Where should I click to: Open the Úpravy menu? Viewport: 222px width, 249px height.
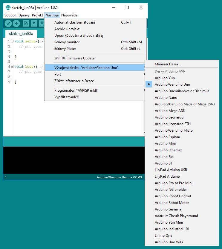click(x=24, y=15)
